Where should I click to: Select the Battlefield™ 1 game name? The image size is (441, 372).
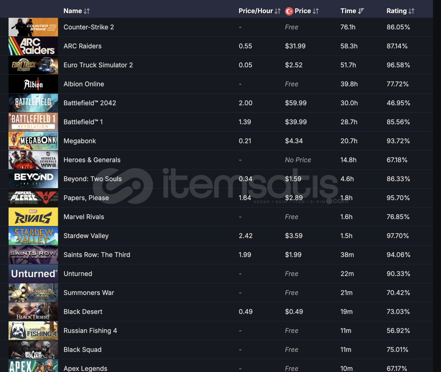pyautogui.click(x=83, y=122)
